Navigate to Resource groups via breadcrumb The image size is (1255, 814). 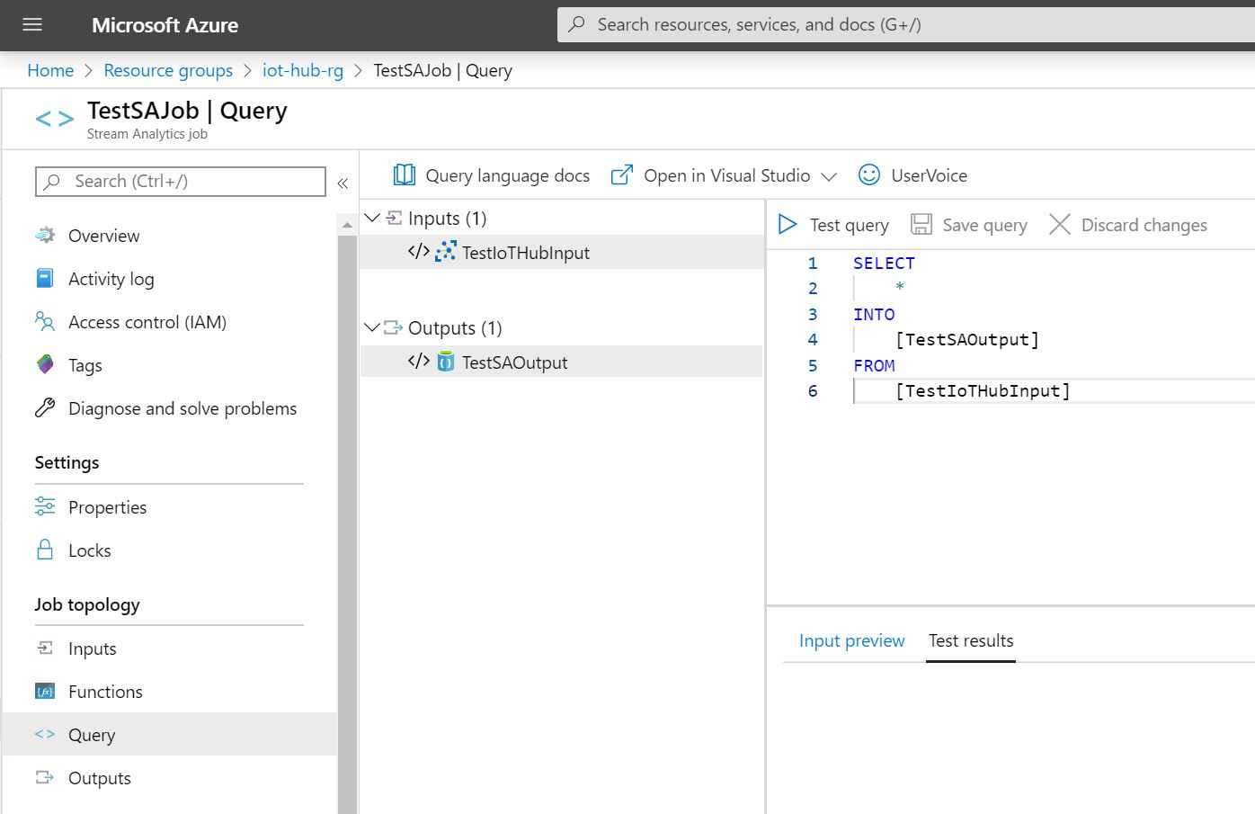168,70
